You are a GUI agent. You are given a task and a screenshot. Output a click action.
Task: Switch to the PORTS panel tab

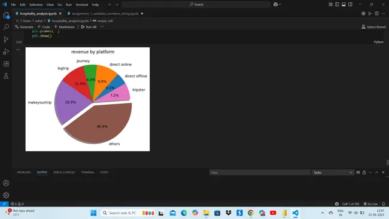(x=104, y=172)
